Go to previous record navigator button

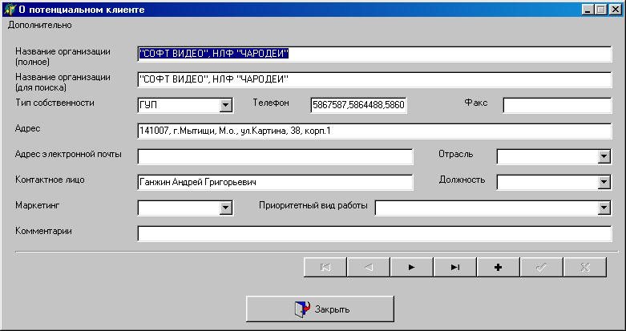[x=369, y=267]
